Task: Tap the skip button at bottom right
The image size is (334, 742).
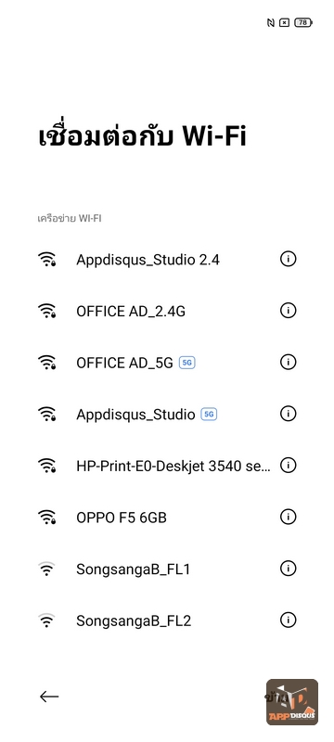Action: pos(277,697)
